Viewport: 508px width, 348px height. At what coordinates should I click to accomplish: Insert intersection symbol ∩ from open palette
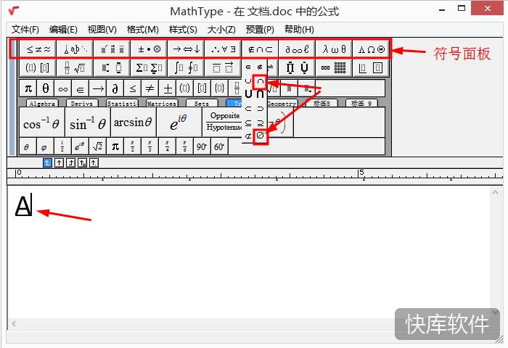tap(260, 82)
